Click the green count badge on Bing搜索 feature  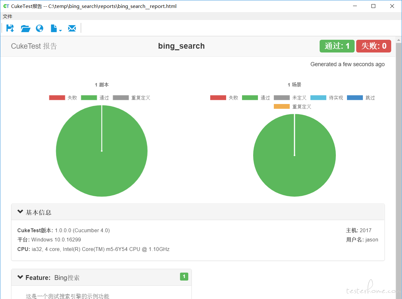click(x=184, y=276)
